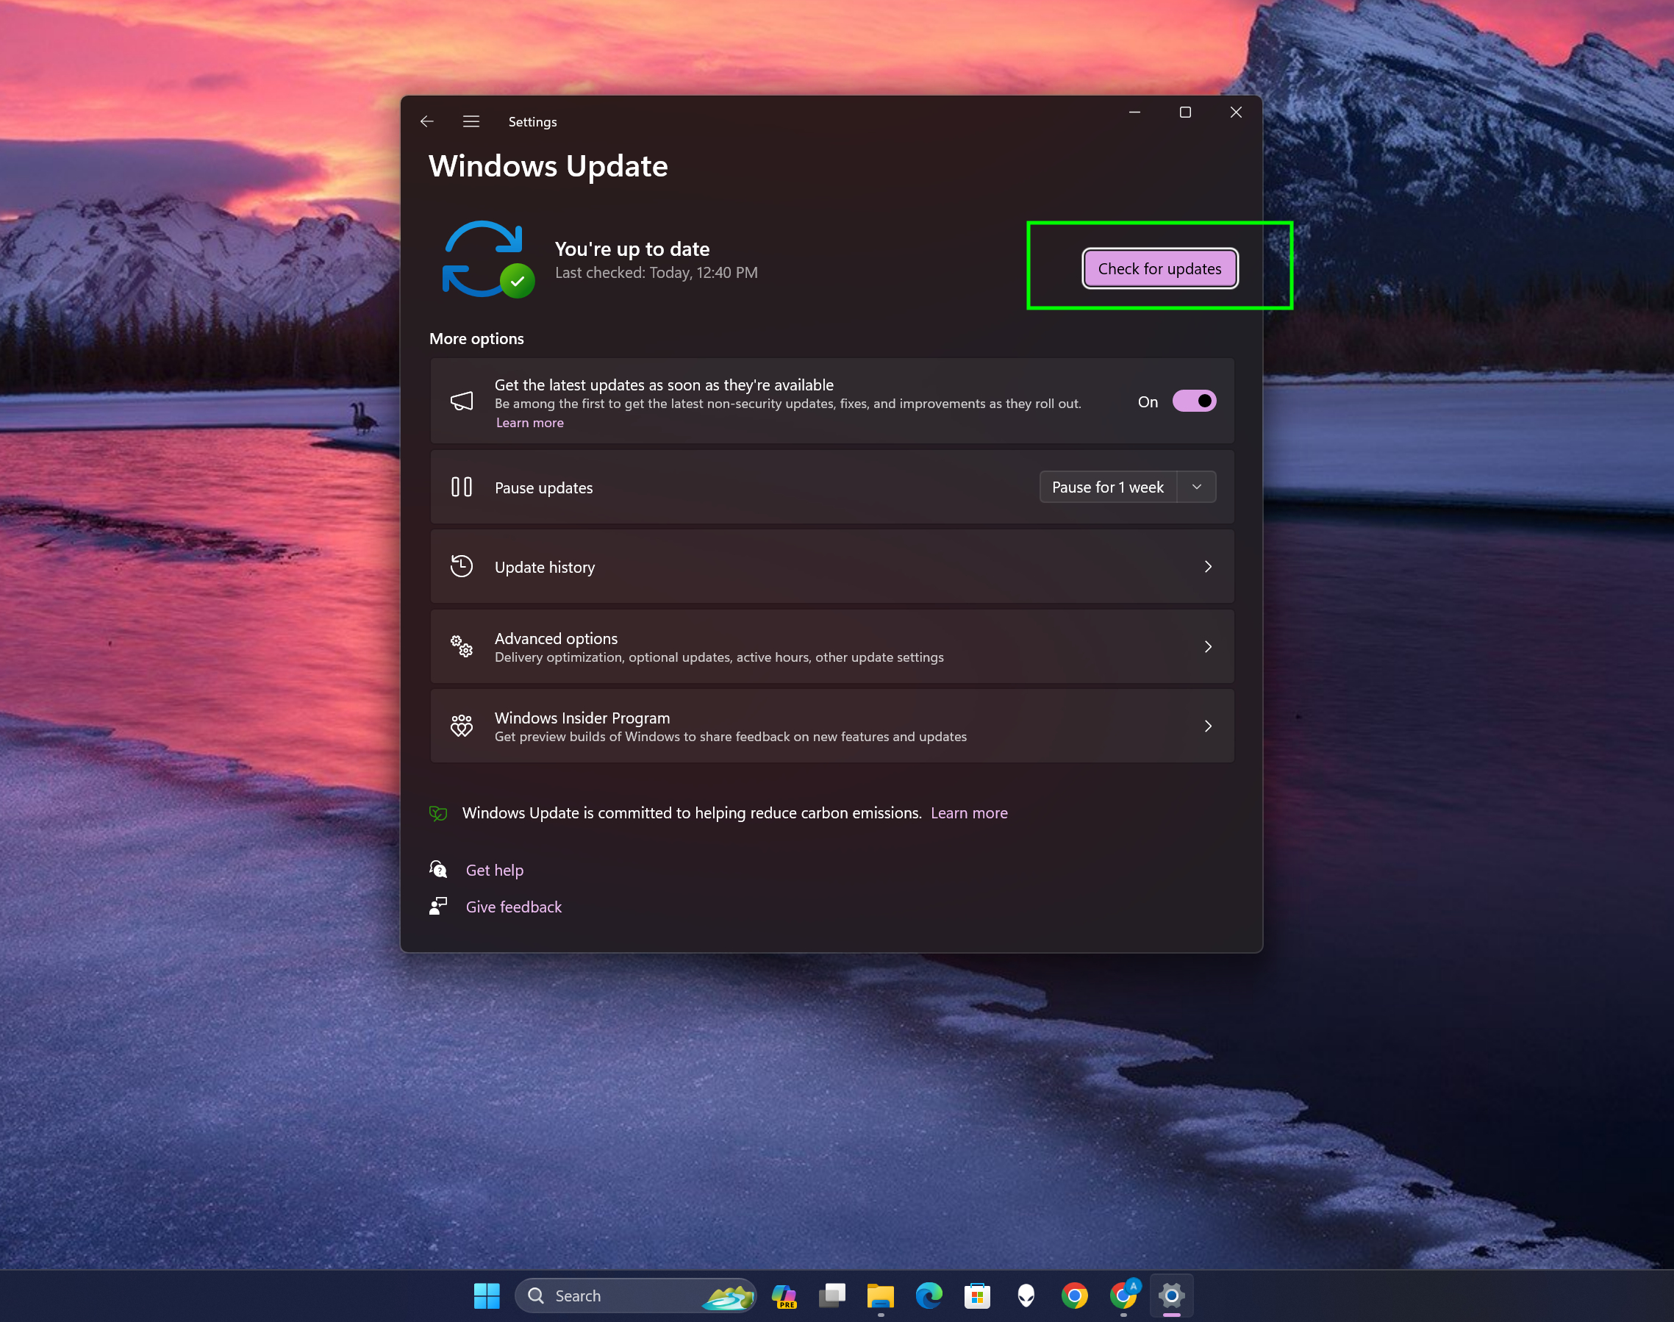Open Windows Insider Program settings

point(831,726)
